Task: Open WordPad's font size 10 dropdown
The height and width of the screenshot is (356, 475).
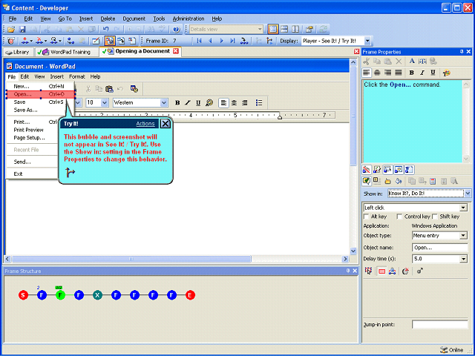Action: (105, 102)
